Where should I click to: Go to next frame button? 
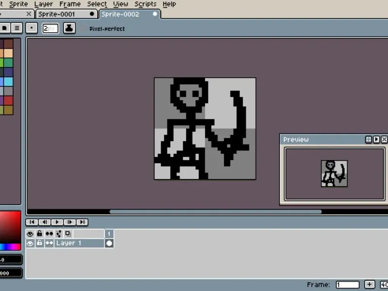coord(70,222)
